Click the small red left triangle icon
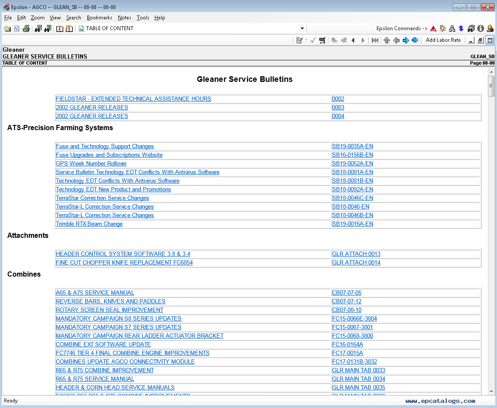 pyautogui.click(x=353, y=40)
